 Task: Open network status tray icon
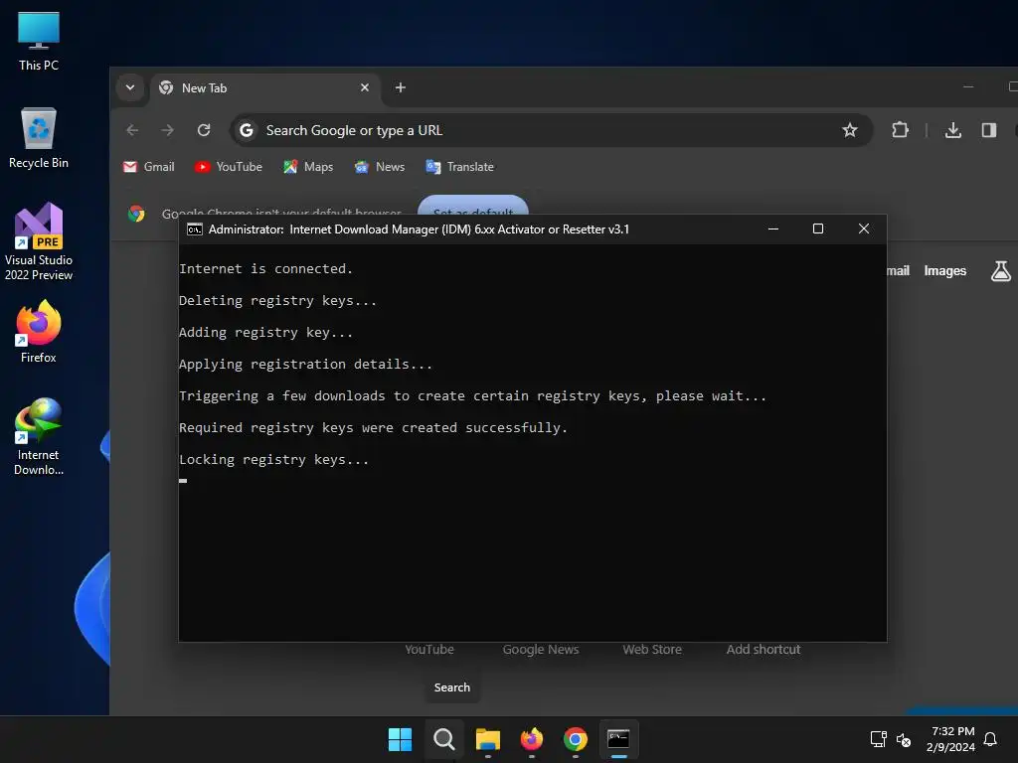(x=879, y=739)
